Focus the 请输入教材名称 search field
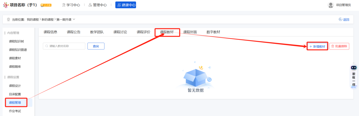 (x=64, y=46)
